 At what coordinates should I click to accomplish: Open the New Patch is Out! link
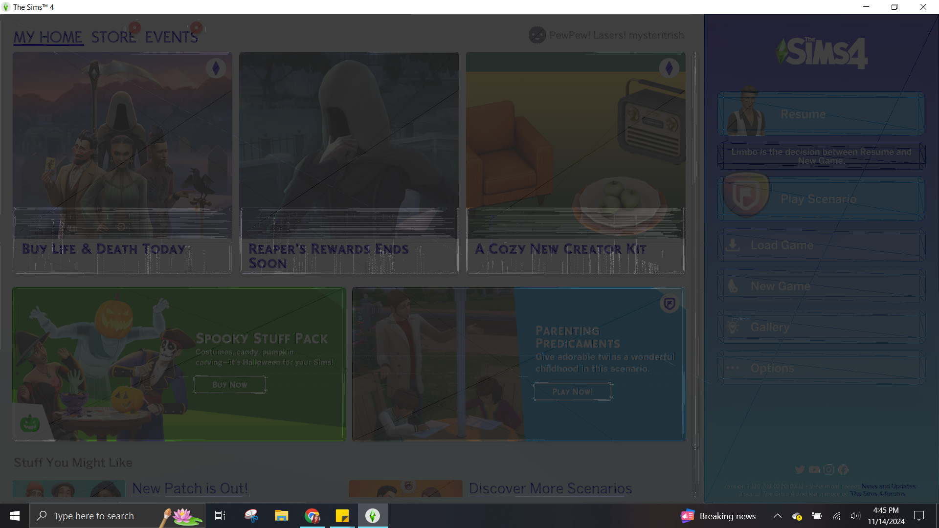point(190,488)
